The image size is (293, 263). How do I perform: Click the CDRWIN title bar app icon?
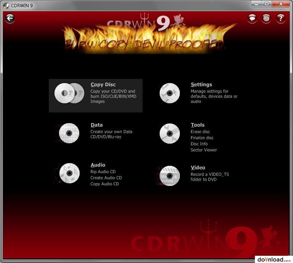[6, 6]
